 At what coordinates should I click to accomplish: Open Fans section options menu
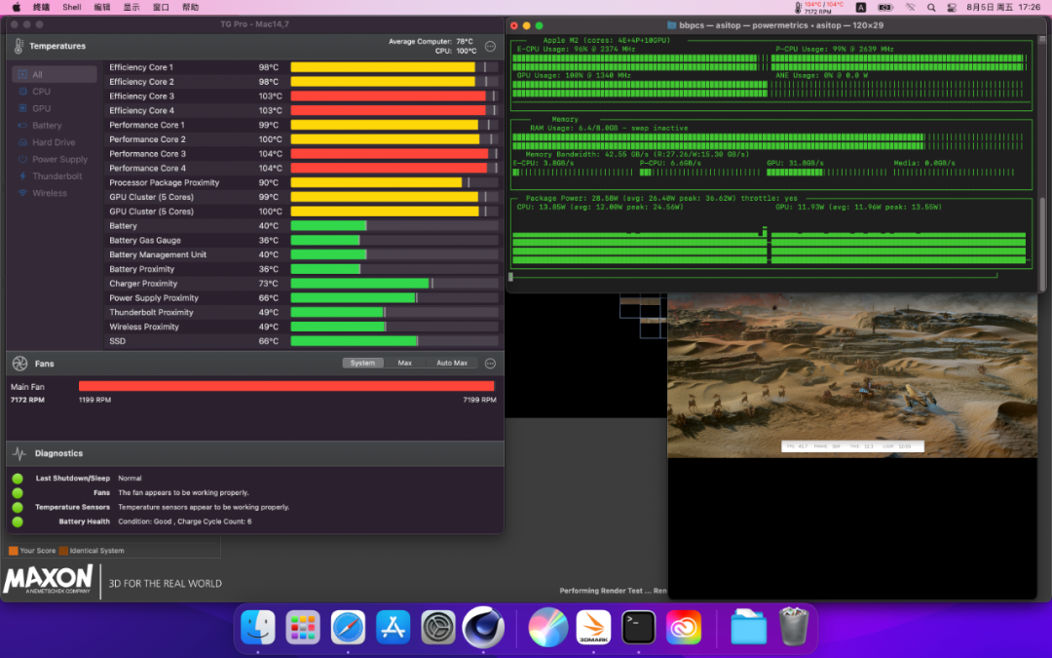(x=490, y=363)
